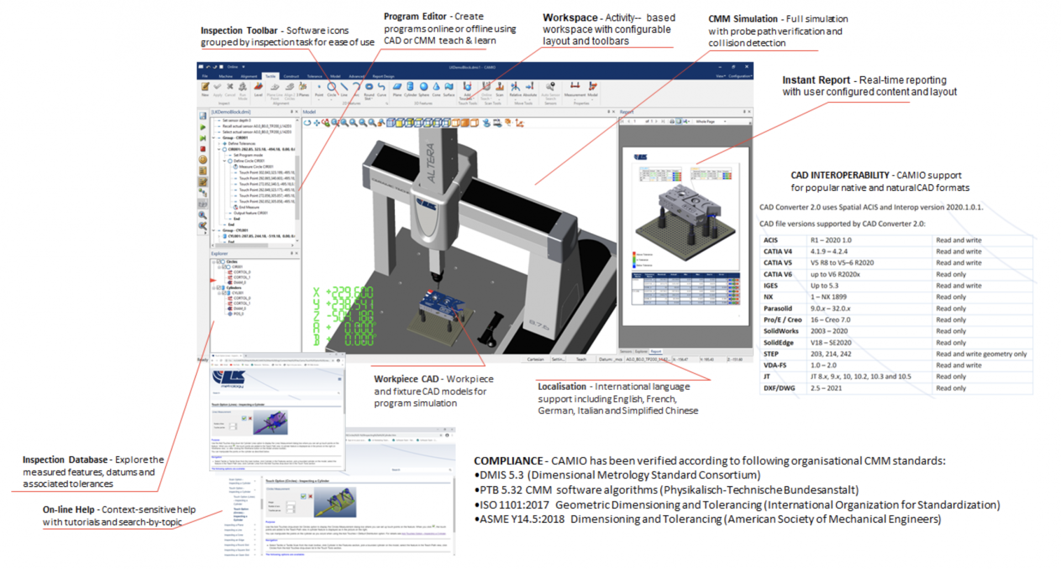
Task: Select the Plane 3D feature tool
Action: [x=397, y=88]
